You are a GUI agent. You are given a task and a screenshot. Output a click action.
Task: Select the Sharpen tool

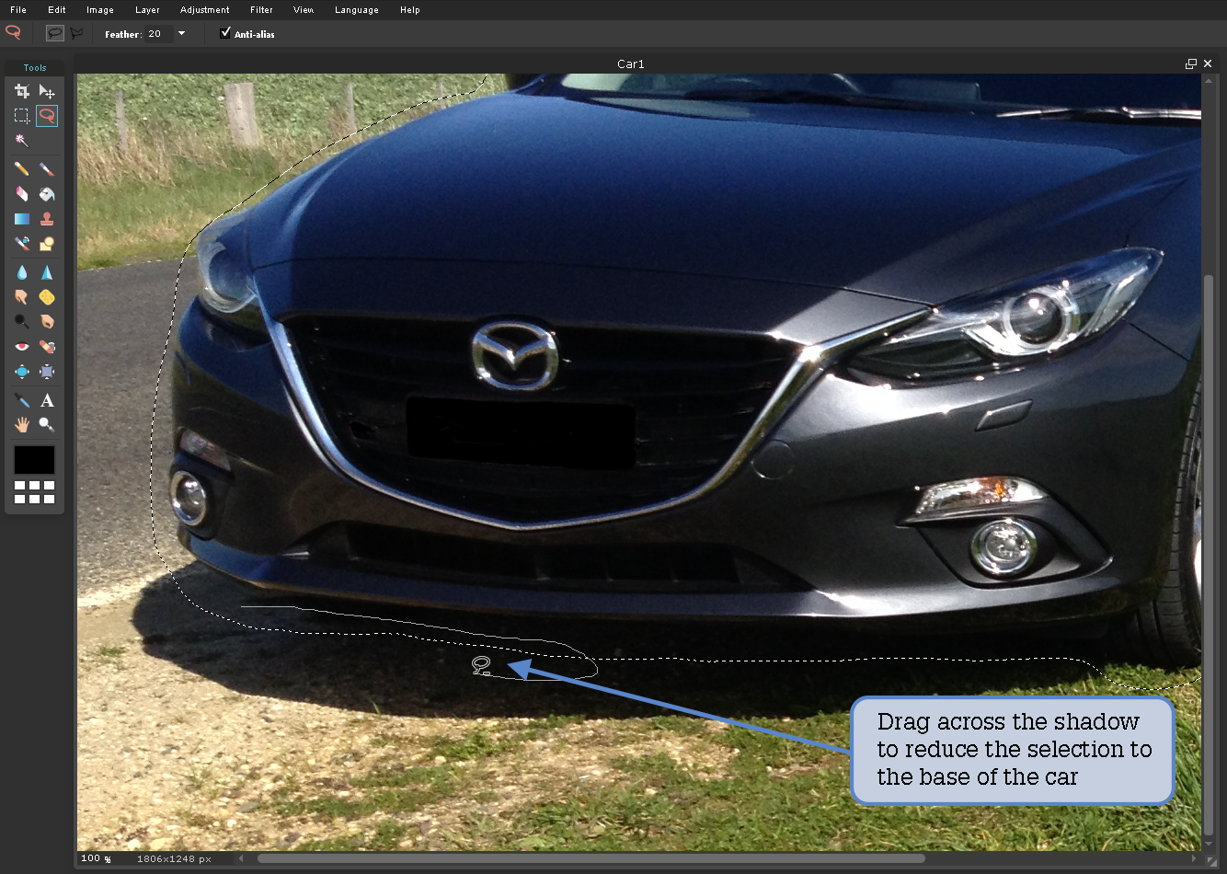47,272
